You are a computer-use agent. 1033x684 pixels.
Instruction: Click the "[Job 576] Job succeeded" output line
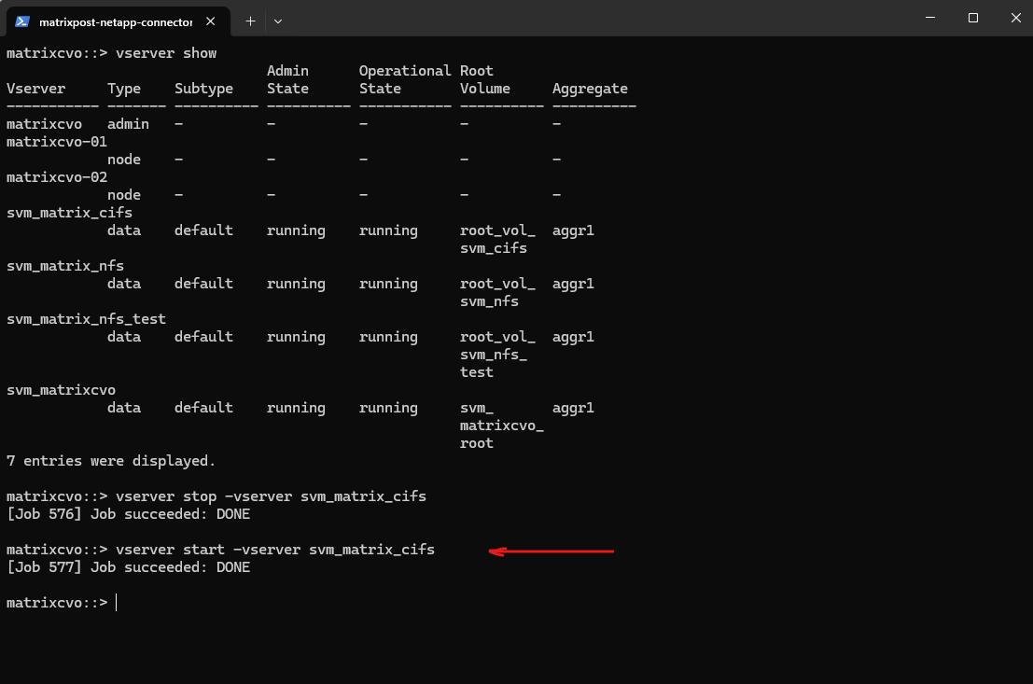pyautogui.click(x=128, y=514)
